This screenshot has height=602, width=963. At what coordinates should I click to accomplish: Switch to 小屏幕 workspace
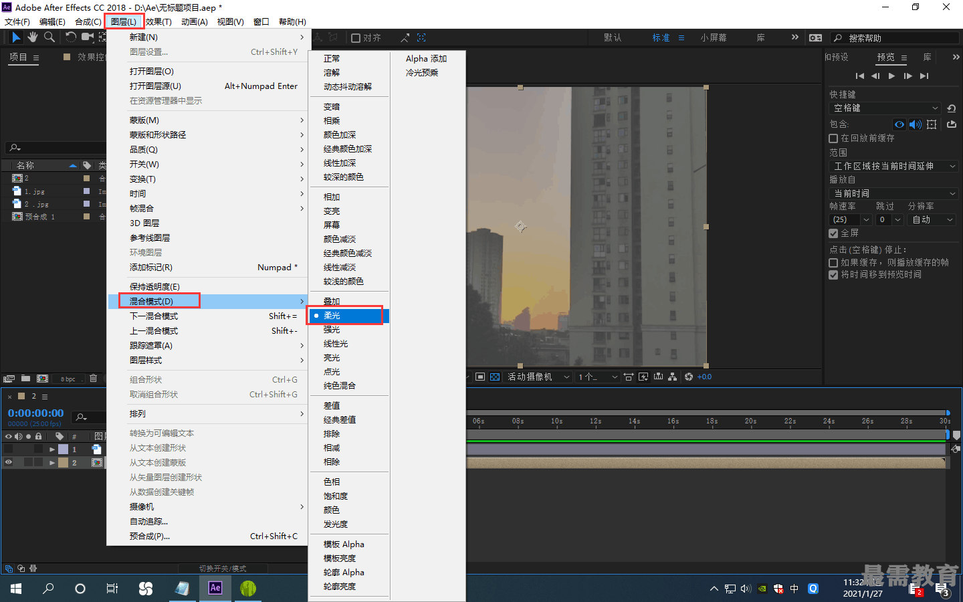[714, 37]
